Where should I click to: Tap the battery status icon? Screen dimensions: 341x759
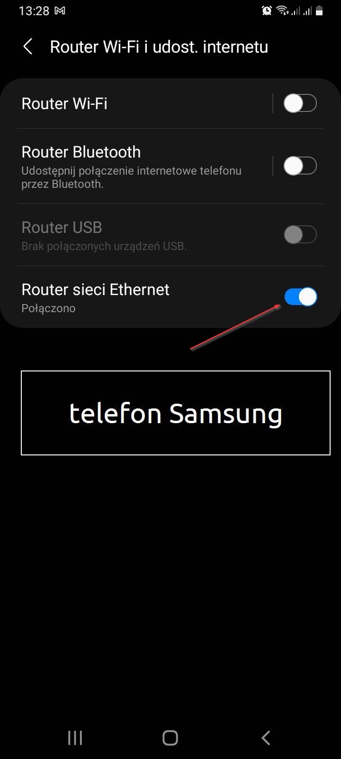(x=319, y=10)
